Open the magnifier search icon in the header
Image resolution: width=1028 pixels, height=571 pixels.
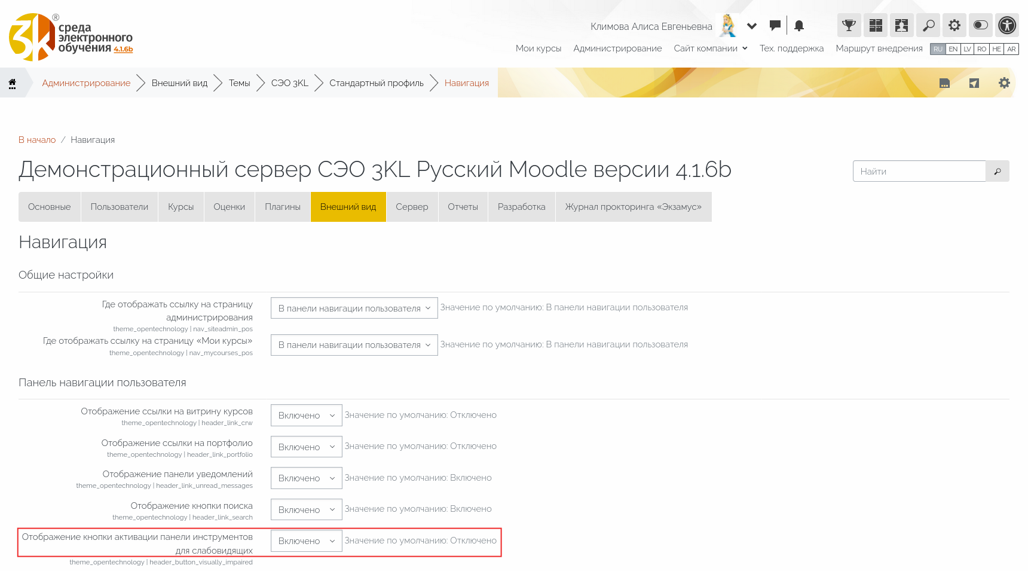click(x=928, y=25)
